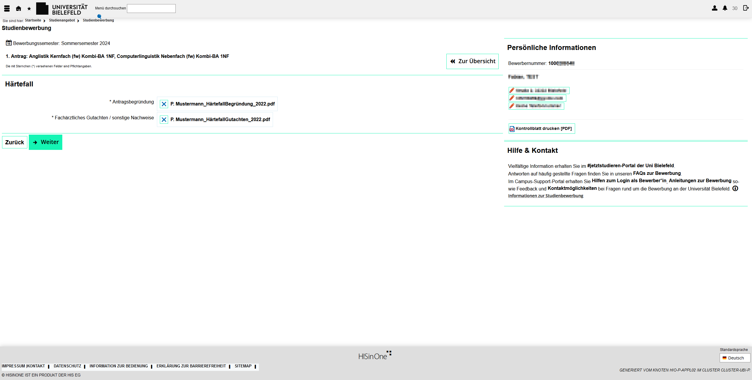Open Kontaktmöglichkeiten link
752x380 pixels.
coord(572,188)
